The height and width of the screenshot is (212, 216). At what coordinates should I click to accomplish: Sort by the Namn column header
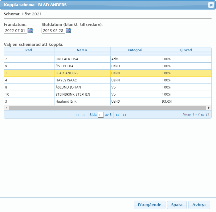pos(82,50)
